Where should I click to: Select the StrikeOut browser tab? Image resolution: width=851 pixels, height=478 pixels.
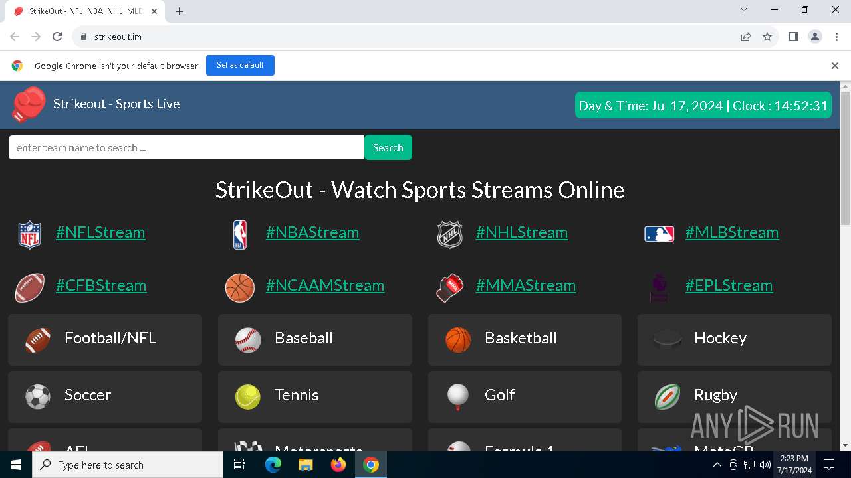coord(85,11)
